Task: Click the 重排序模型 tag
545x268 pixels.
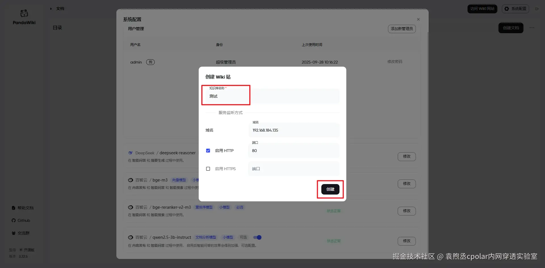Action: 204,207
